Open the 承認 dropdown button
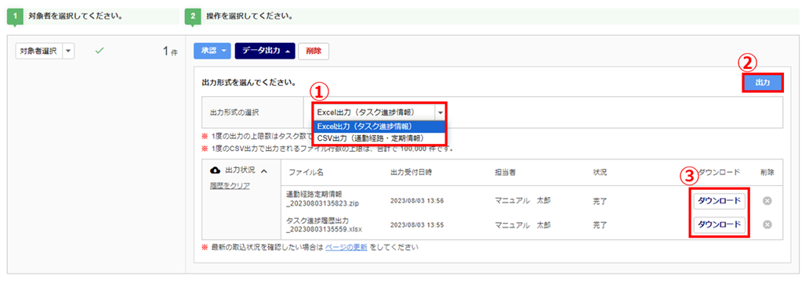The image size is (809, 283). pyautogui.click(x=212, y=51)
